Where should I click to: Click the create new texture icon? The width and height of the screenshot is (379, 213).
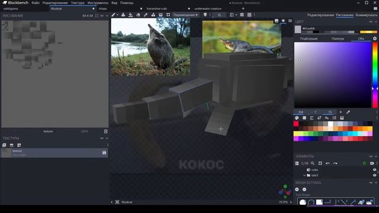pyautogui.click(x=4, y=145)
